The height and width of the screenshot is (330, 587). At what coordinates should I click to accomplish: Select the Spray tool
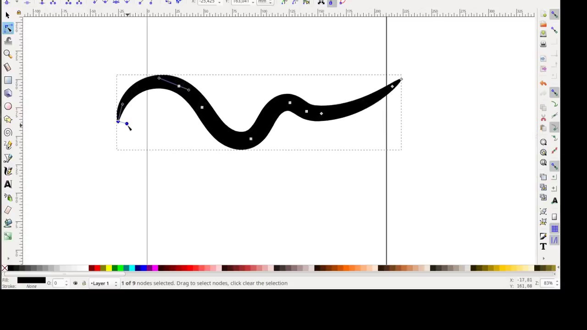point(8,197)
